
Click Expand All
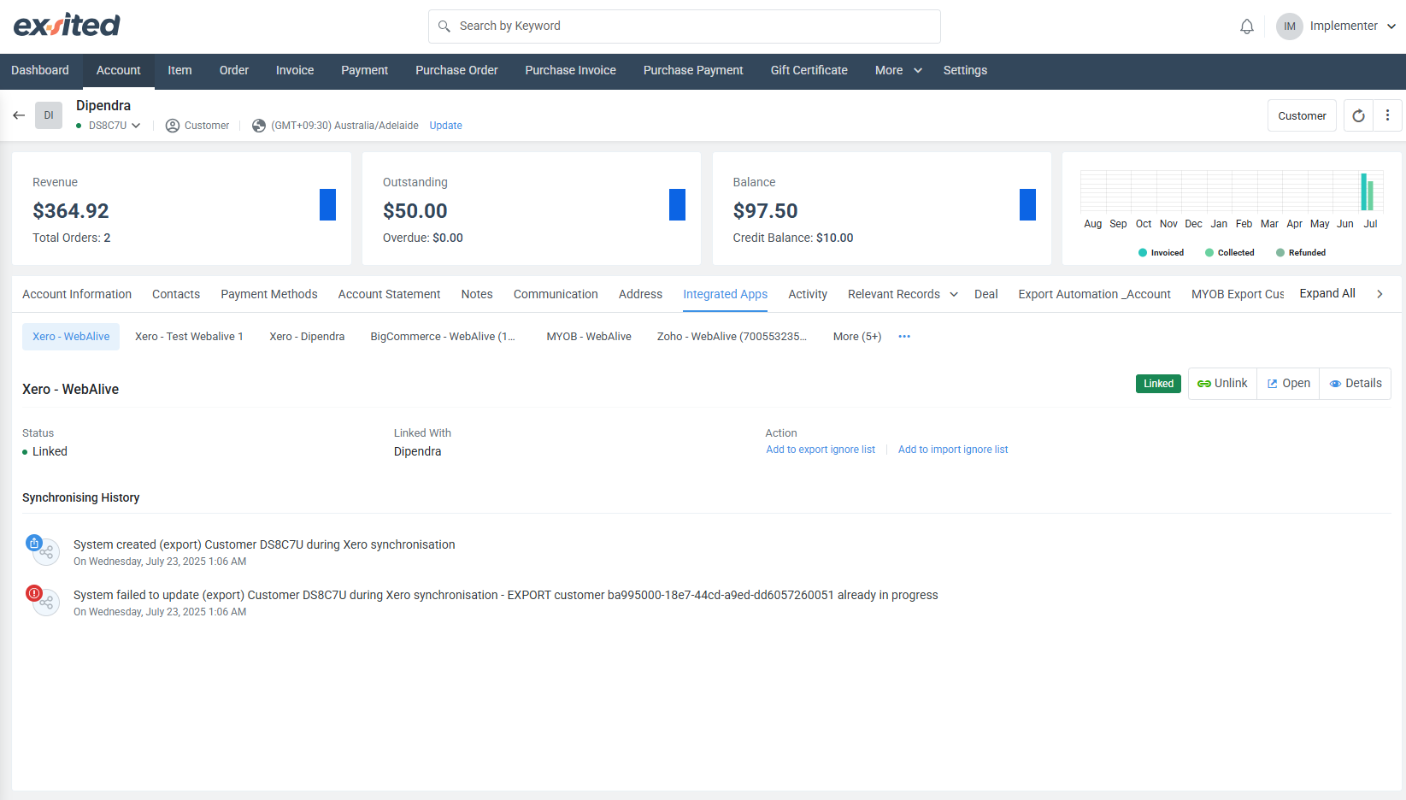tap(1327, 293)
